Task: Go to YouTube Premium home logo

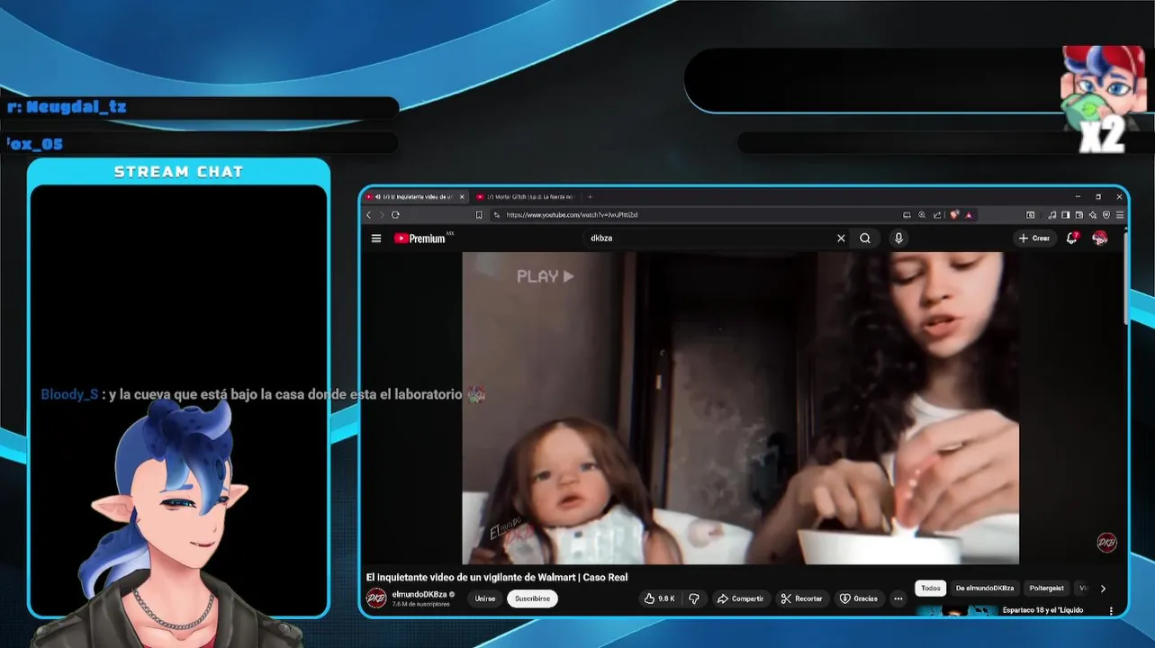Action: pyautogui.click(x=420, y=238)
